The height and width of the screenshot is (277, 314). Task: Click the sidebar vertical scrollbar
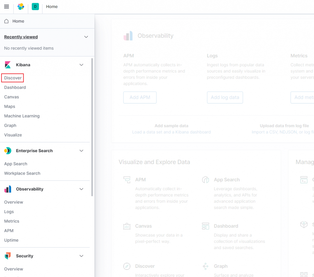pyautogui.click(x=92, y=127)
